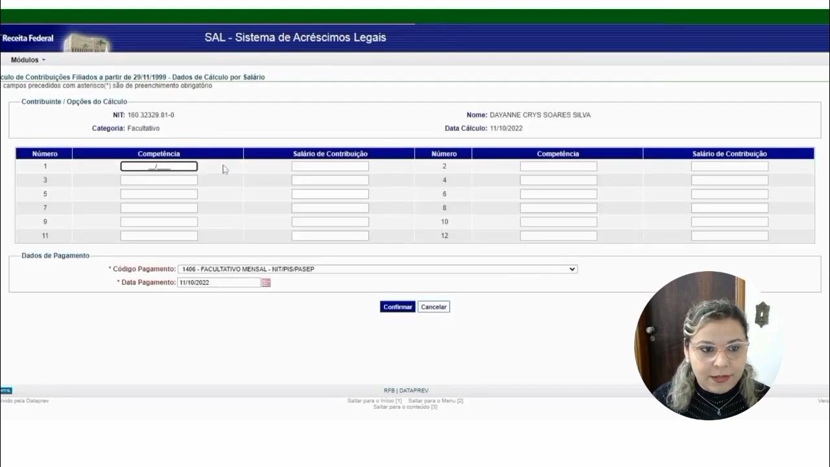Click the Data Pagamento date field
The image size is (830, 467).
point(219,283)
